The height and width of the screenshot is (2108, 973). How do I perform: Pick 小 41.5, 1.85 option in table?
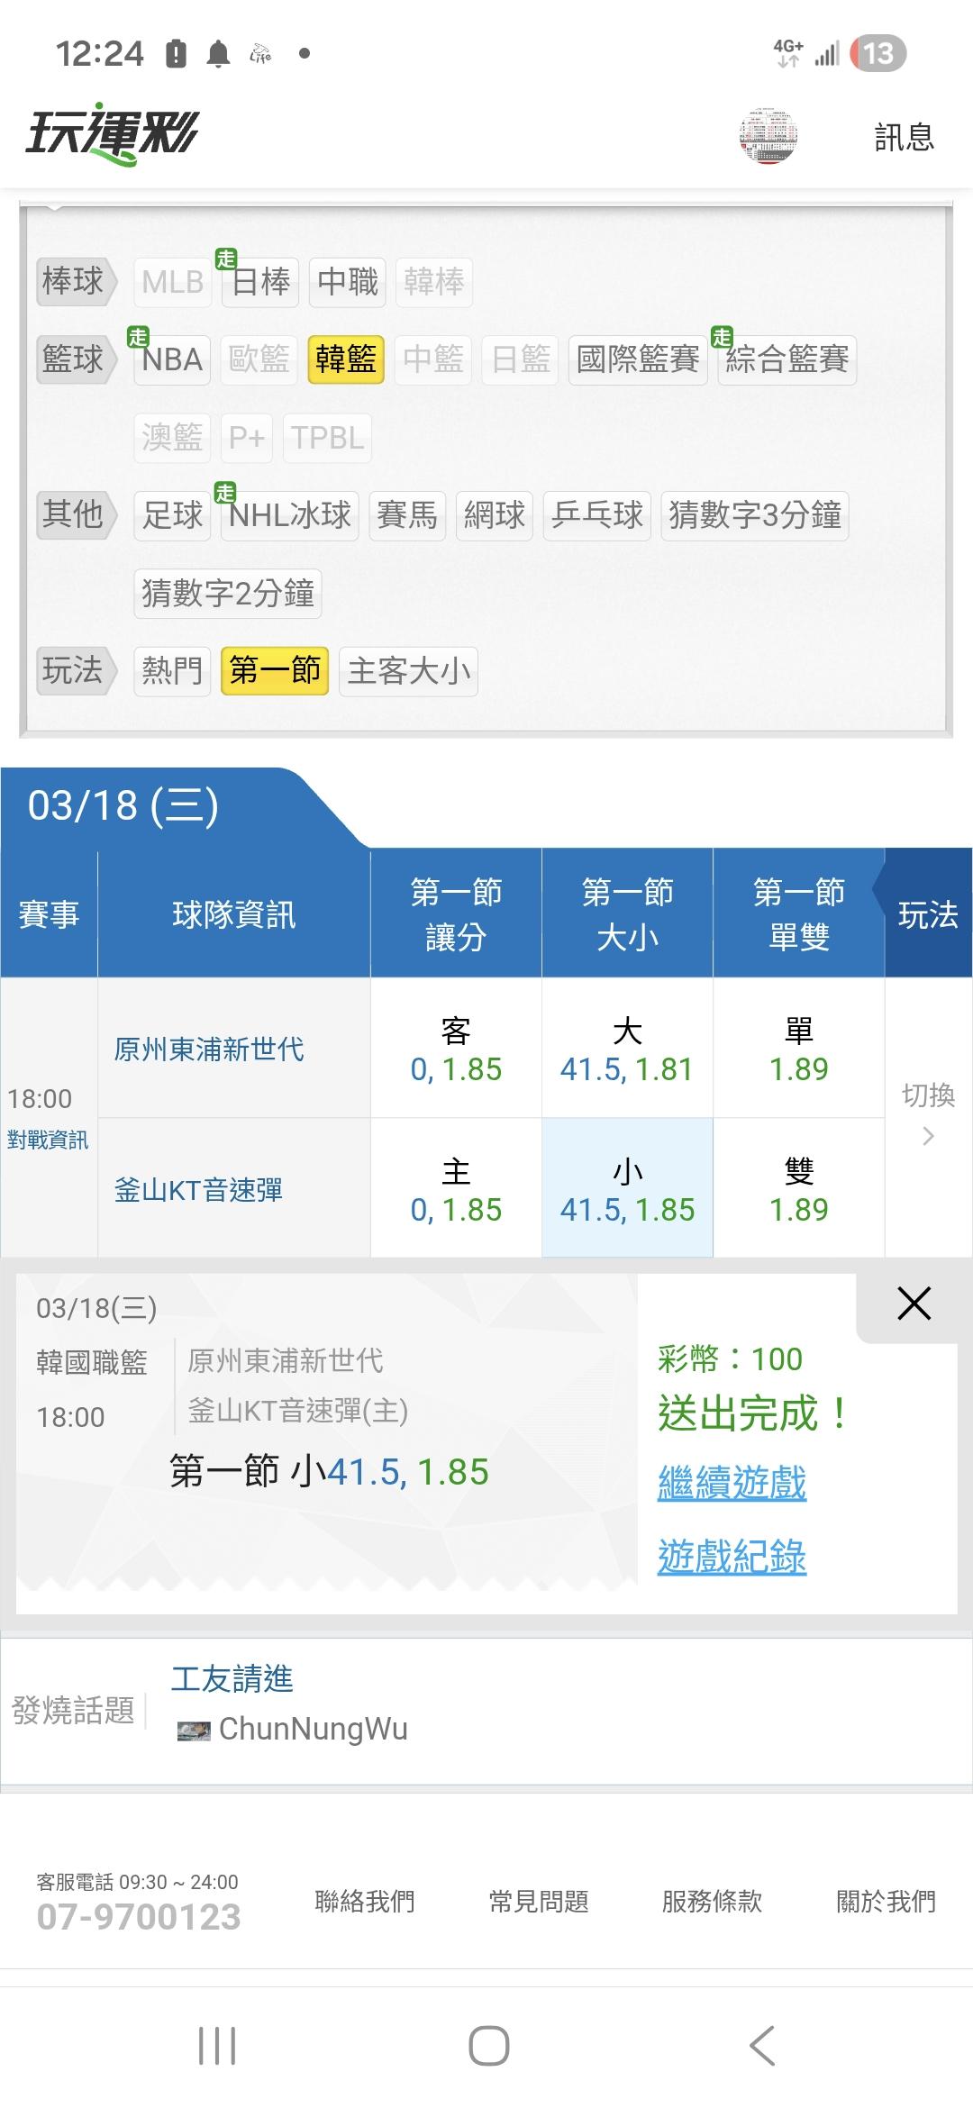click(x=627, y=1189)
